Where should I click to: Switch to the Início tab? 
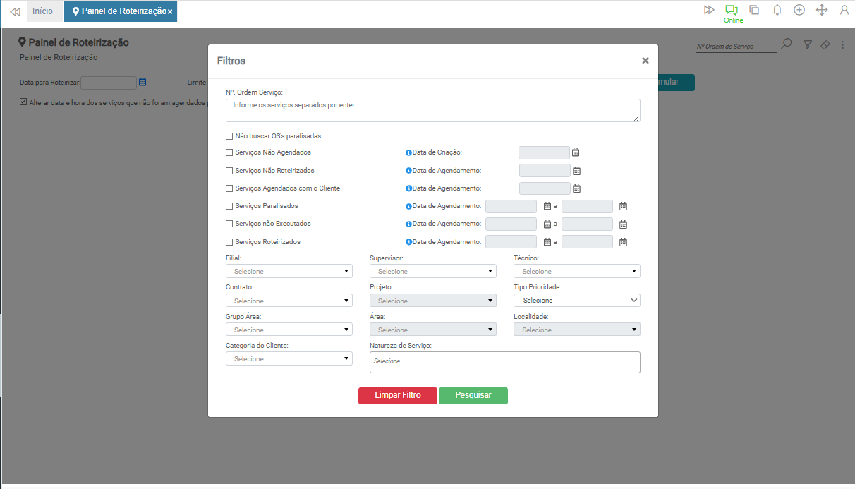point(42,11)
